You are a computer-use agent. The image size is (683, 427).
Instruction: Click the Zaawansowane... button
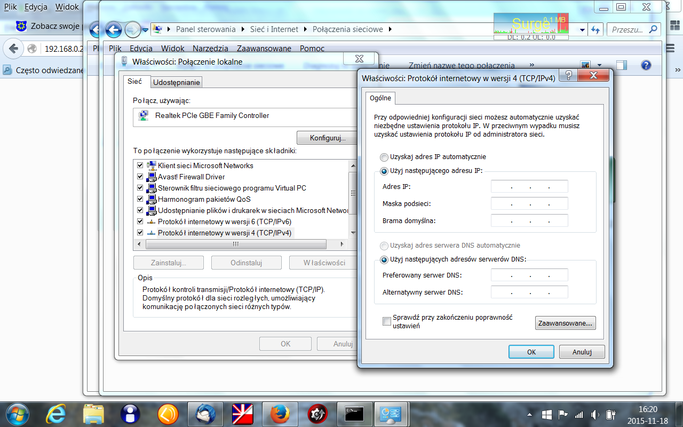tap(565, 323)
